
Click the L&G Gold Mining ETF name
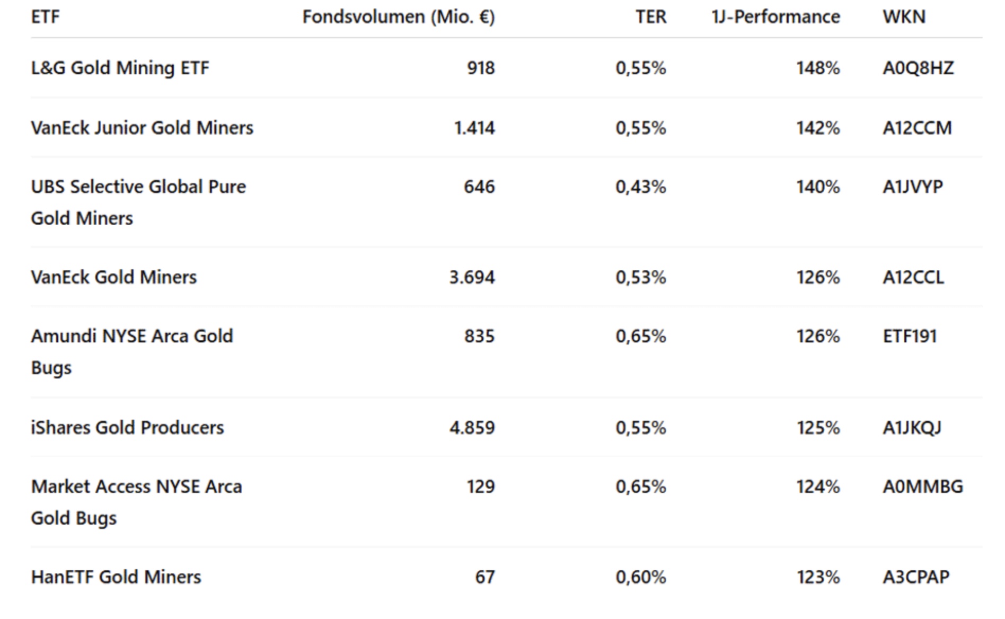(120, 68)
